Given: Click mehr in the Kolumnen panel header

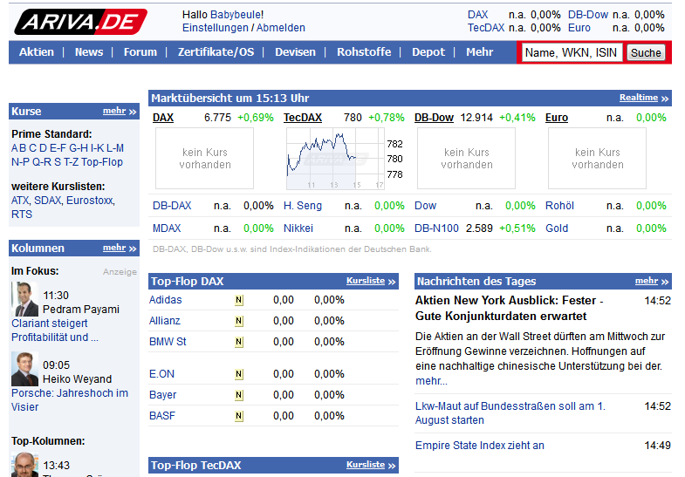Looking at the screenshot, I should point(114,248).
